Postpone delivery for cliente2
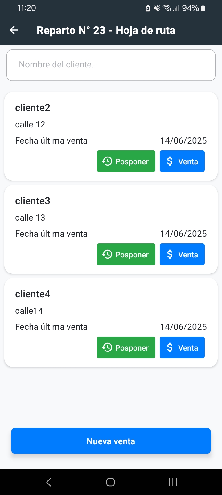 tap(126, 161)
